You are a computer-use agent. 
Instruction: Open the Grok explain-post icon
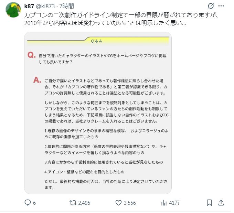tap(211, 6)
